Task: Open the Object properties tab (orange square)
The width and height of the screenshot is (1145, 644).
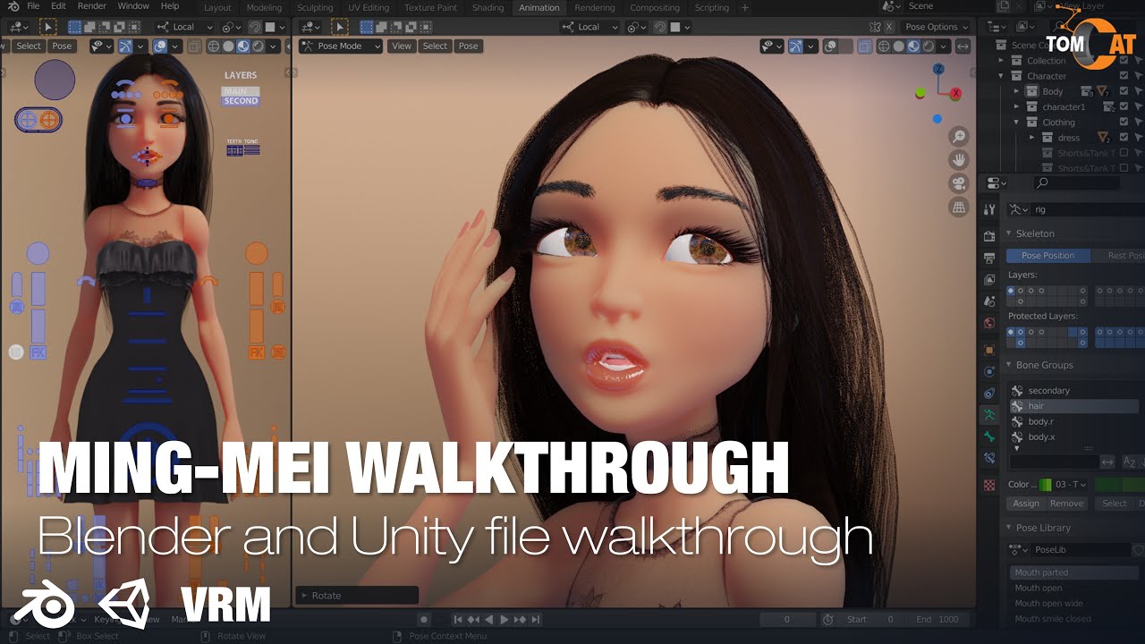Action: tap(989, 350)
